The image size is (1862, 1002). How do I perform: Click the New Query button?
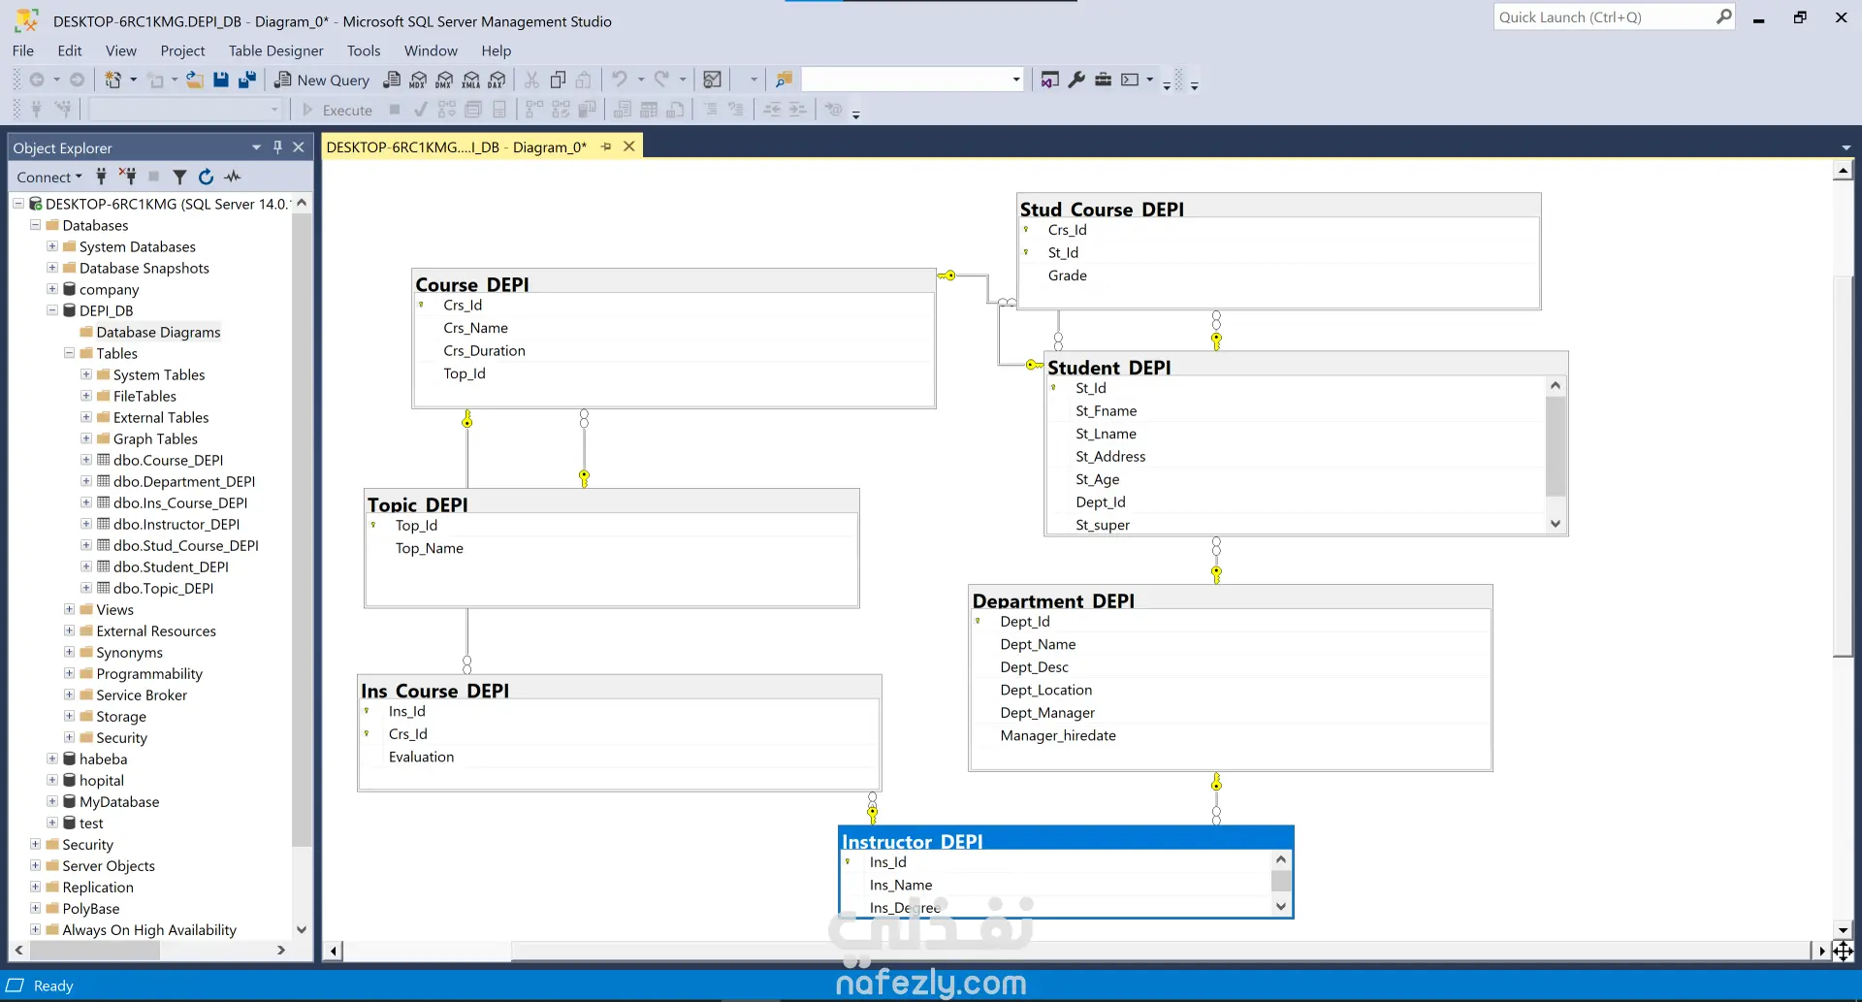(322, 80)
